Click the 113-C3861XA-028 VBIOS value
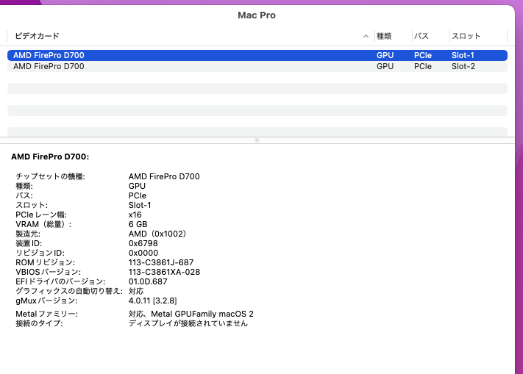The image size is (523, 374). point(164,272)
